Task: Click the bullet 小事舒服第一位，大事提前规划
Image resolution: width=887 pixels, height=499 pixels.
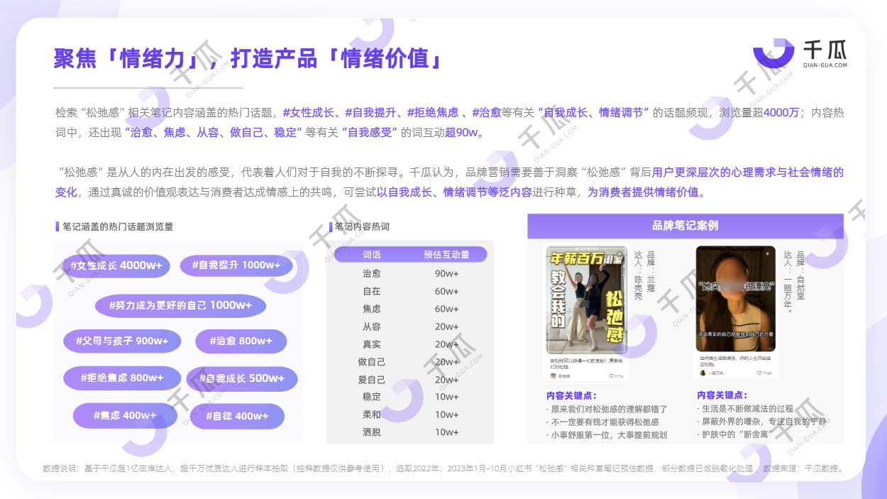Action: click(x=606, y=434)
